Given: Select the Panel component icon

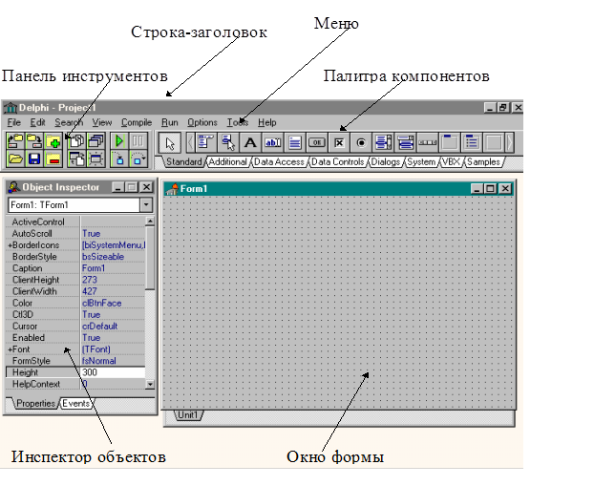Looking at the screenshot, I should (494, 143).
